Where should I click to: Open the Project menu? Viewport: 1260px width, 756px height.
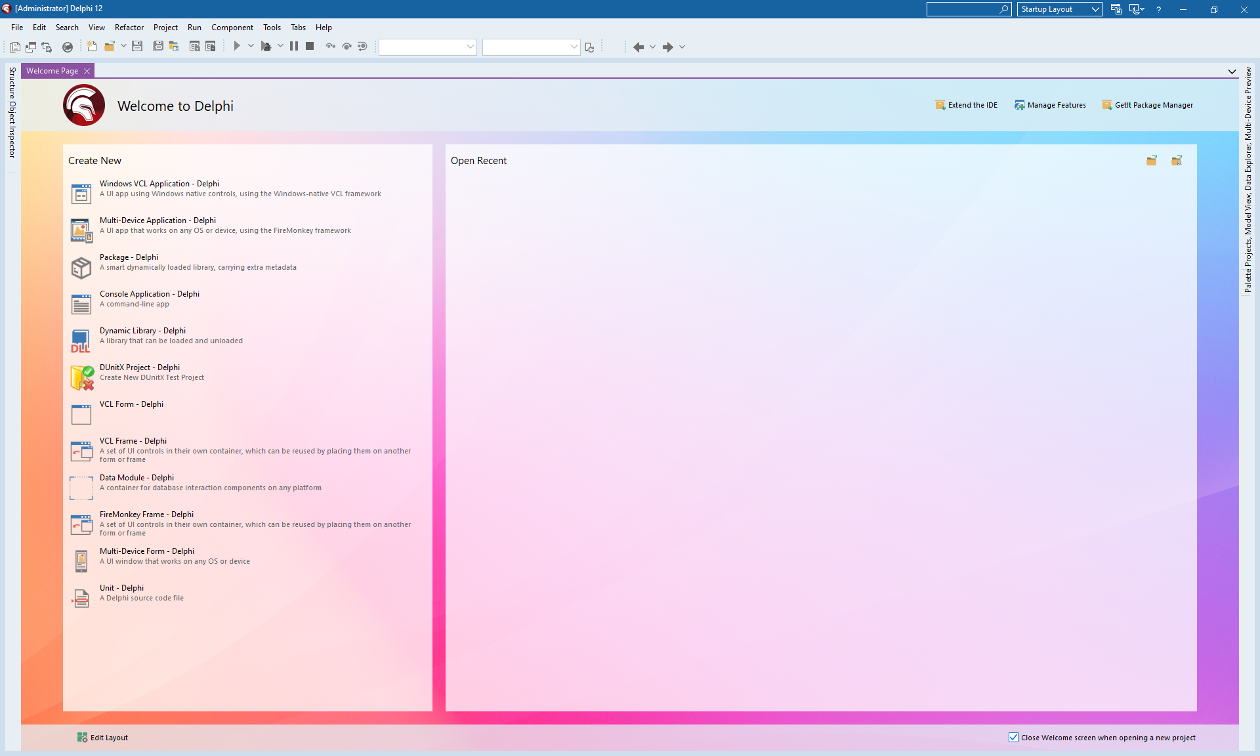click(x=165, y=28)
